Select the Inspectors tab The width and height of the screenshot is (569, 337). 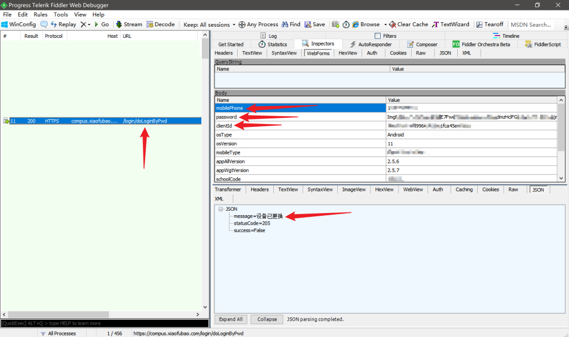(x=318, y=43)
